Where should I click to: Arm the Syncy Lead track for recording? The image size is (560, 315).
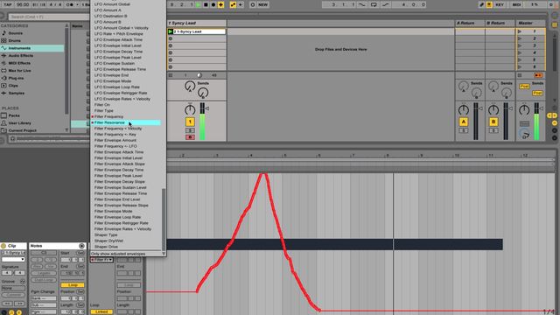(x=190, y=137)
